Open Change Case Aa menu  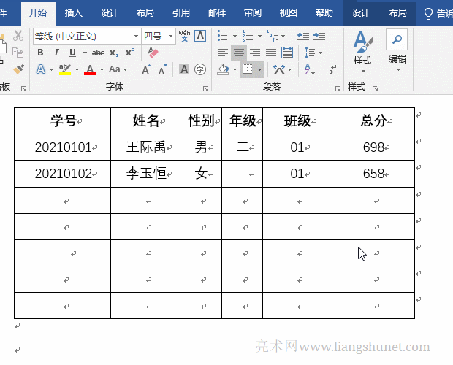point(118,69)
